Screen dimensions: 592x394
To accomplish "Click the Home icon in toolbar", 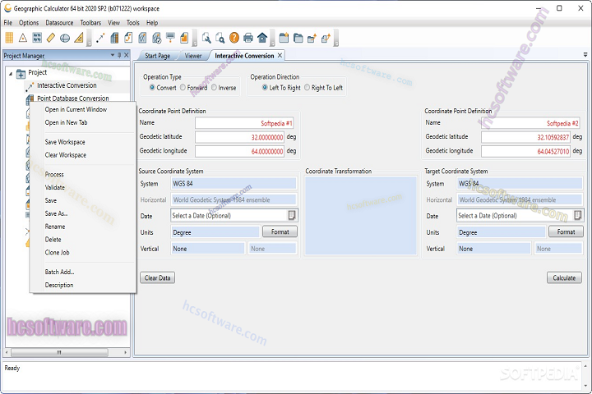I will click(x=261, y=38).
